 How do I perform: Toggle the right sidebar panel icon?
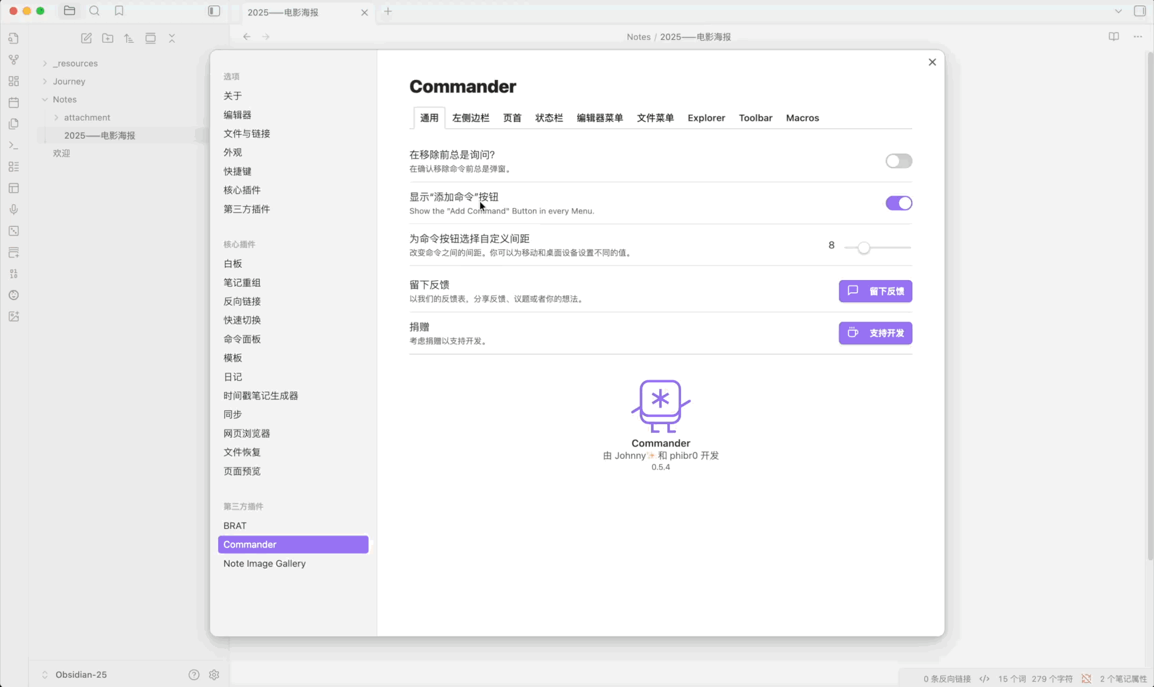[1140, 11]
